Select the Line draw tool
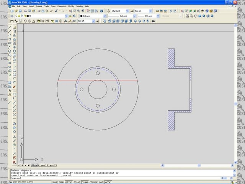The image size is (245, 184). (x=10, y=28)
